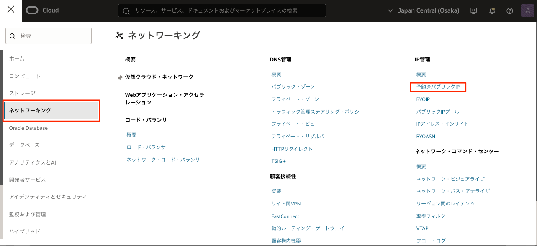Screen dimensions: 537x246
Task: Select 監視および管理 in the sidebar
Action: pos(27,214)
